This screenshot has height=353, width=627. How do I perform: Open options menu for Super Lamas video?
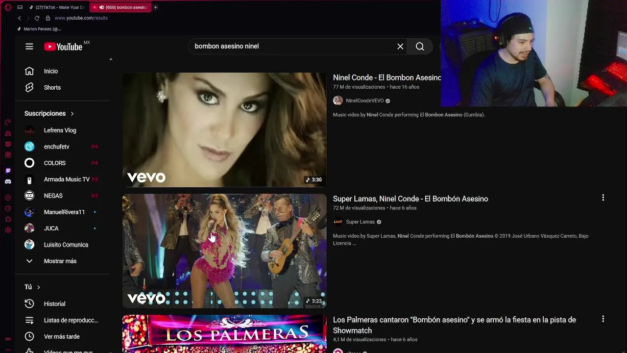603,198
